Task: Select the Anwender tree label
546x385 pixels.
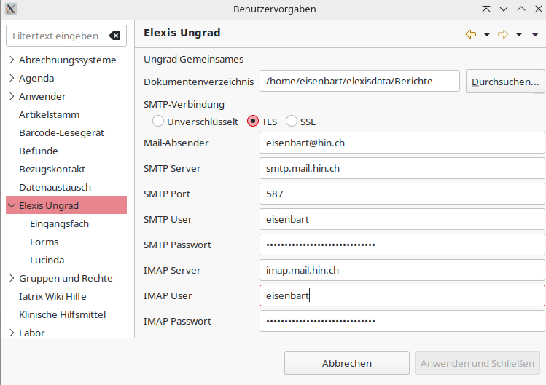Action: point(42,96)
